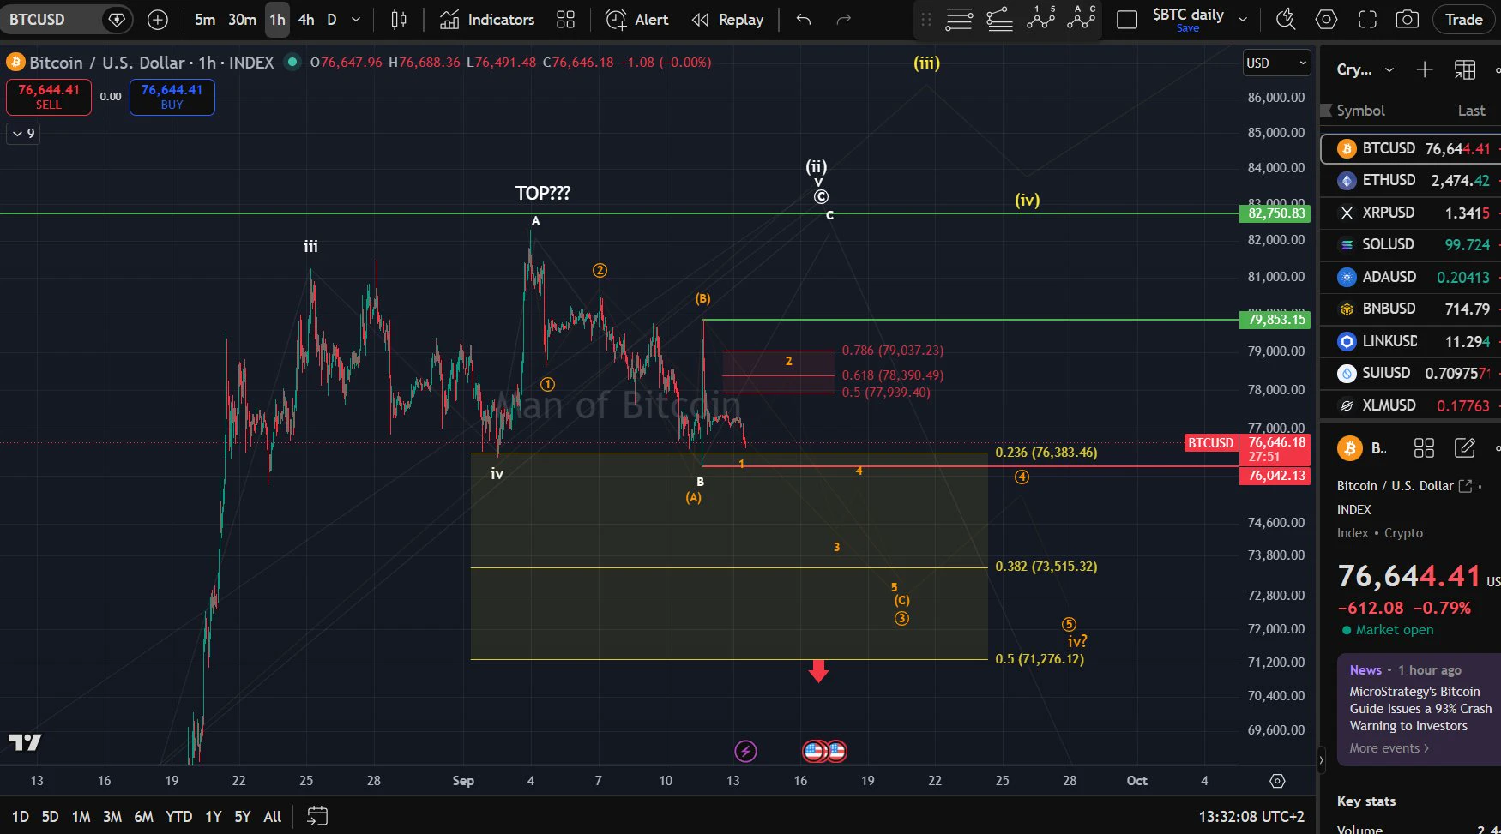Open Bitcoin / U.S. Dollar external link icon
Image resolution: width=1501 pixels, height=834 pixels.
[1465, 486]
